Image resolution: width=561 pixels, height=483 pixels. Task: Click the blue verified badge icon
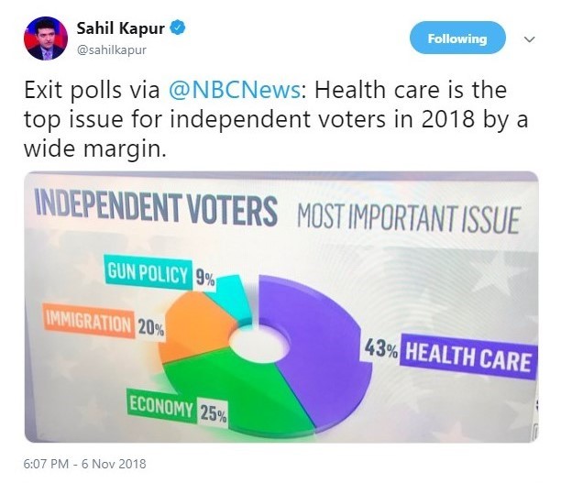pos(178,27)
